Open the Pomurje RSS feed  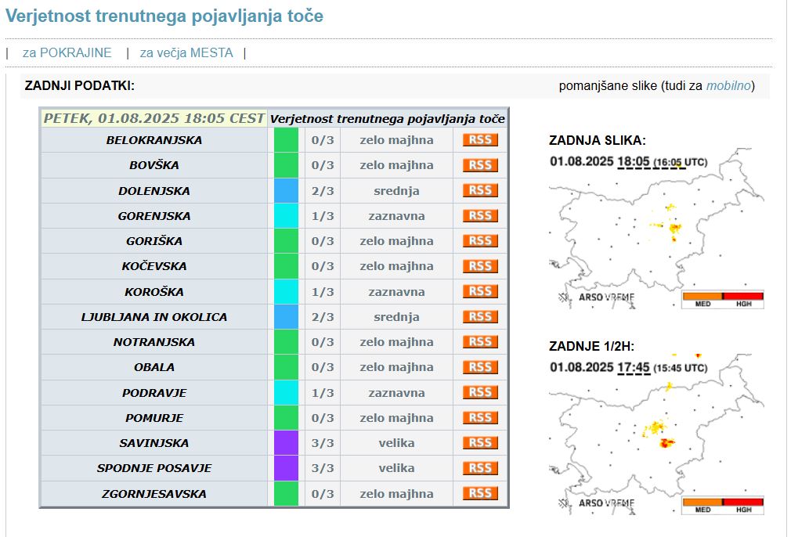[x=480, y=418]
